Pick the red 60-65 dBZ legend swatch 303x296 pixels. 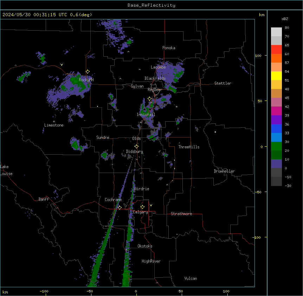(276, 49)
